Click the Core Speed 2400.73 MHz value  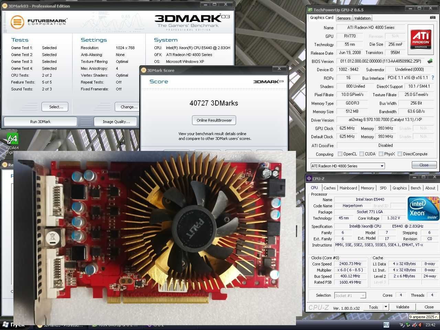tap(350, 264)
